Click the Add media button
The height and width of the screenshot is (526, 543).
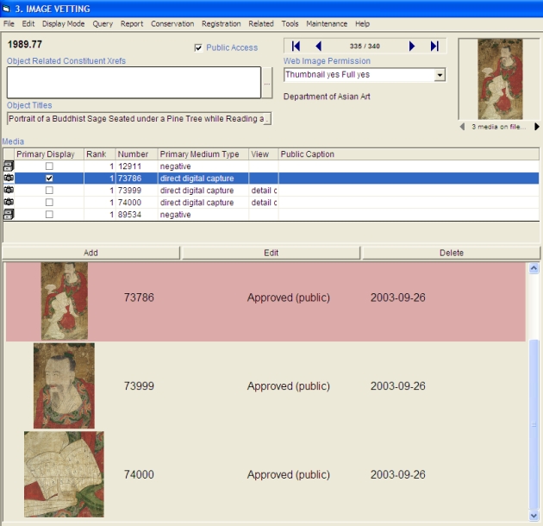point(90,253)
